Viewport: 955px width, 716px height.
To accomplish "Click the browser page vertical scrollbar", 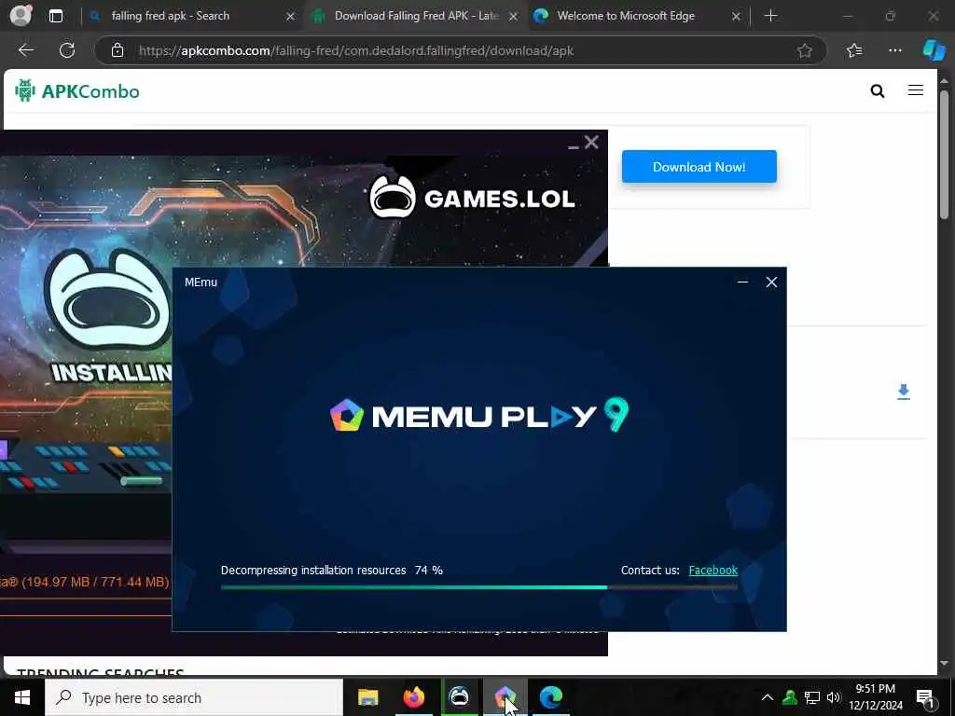I will (x=944, y=155).
